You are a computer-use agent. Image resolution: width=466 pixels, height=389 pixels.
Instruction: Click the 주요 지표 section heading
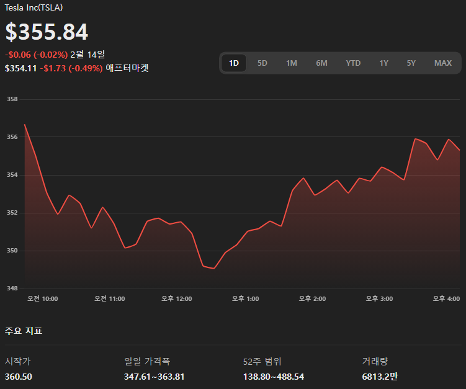pyautogui.click(x=24, y=331)
